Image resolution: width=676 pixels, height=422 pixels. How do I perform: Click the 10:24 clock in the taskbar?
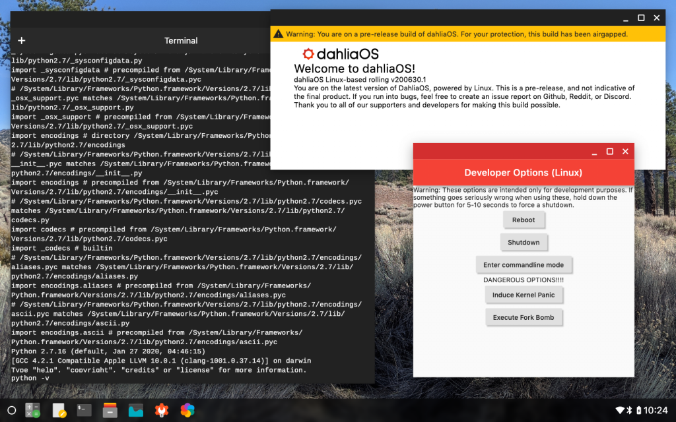pyautogui.click(x=656, y=410)
